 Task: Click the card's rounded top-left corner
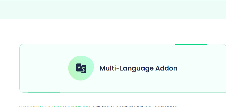coord(21,46)
